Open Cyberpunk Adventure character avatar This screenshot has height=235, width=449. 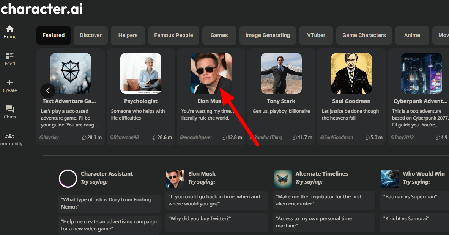point(422,73)
